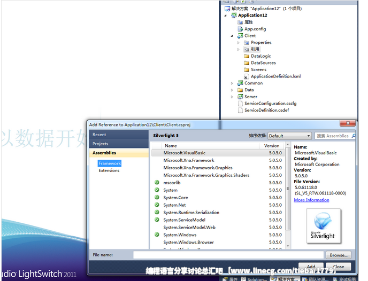Select the System.ServiceModel.Web row
Image resolution: width=368 pixels, height=281 pixels.
point(218,228)
